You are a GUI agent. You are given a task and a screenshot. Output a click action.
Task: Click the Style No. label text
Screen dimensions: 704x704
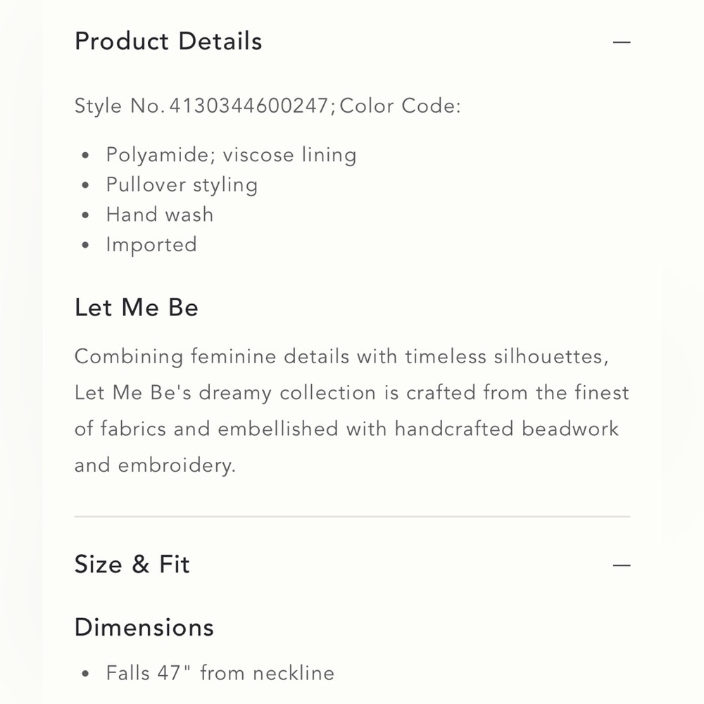[x=120, y=106]
